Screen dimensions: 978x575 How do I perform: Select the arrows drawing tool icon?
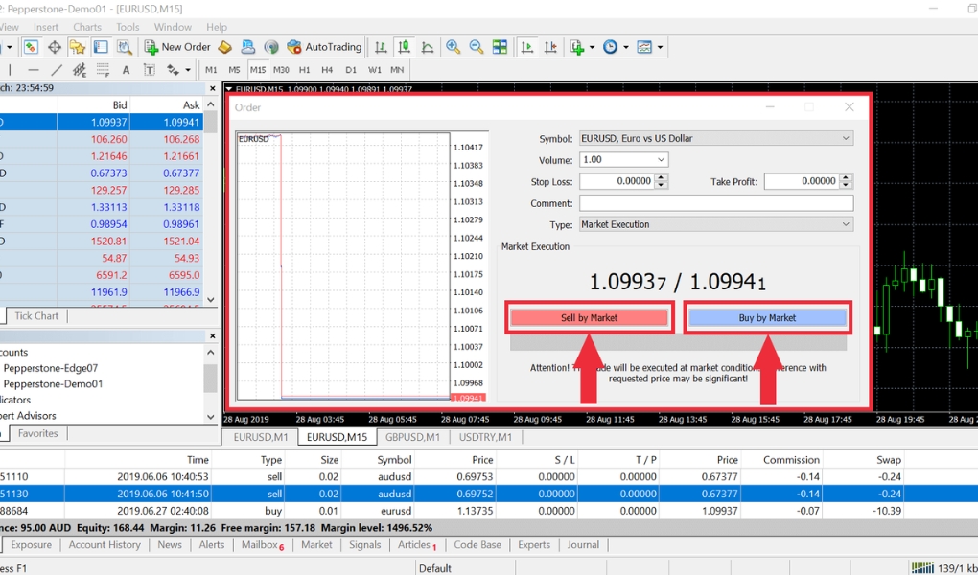(x=173, y=70)
